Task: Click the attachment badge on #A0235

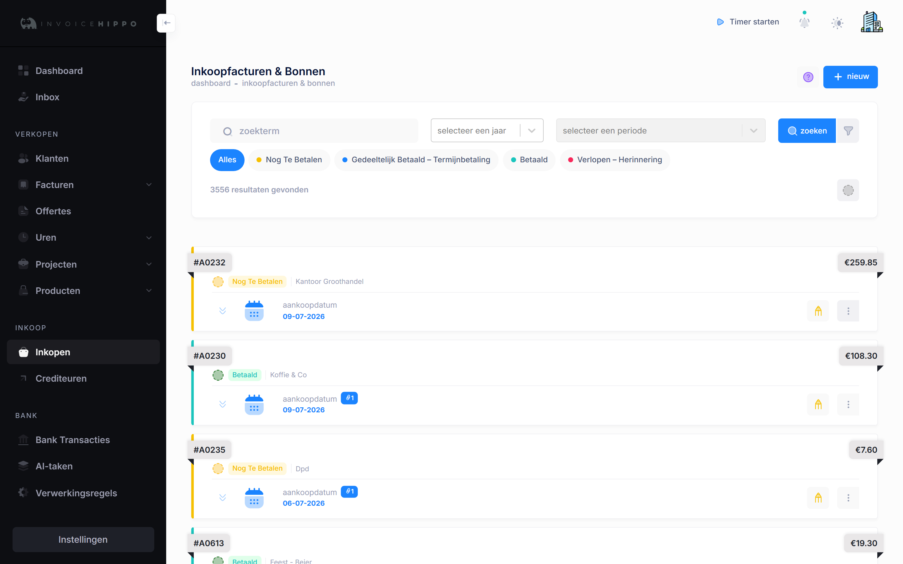Action: pos(349,492)
